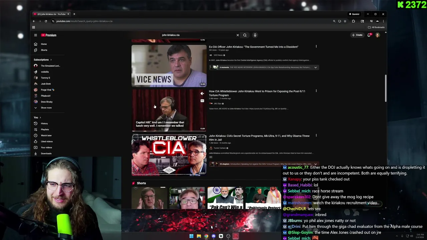The width and height of the screenshot is (427, 240).
Task: Open Purge Viral channel subscription
Action: pyautogui.click(x=47, y=90)
